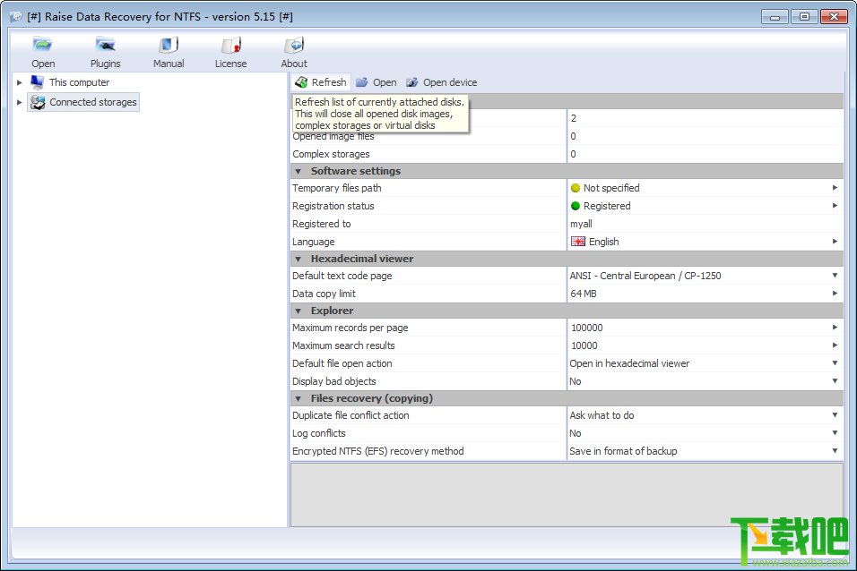Click the Connected storages drive icon

coord(37,102)
